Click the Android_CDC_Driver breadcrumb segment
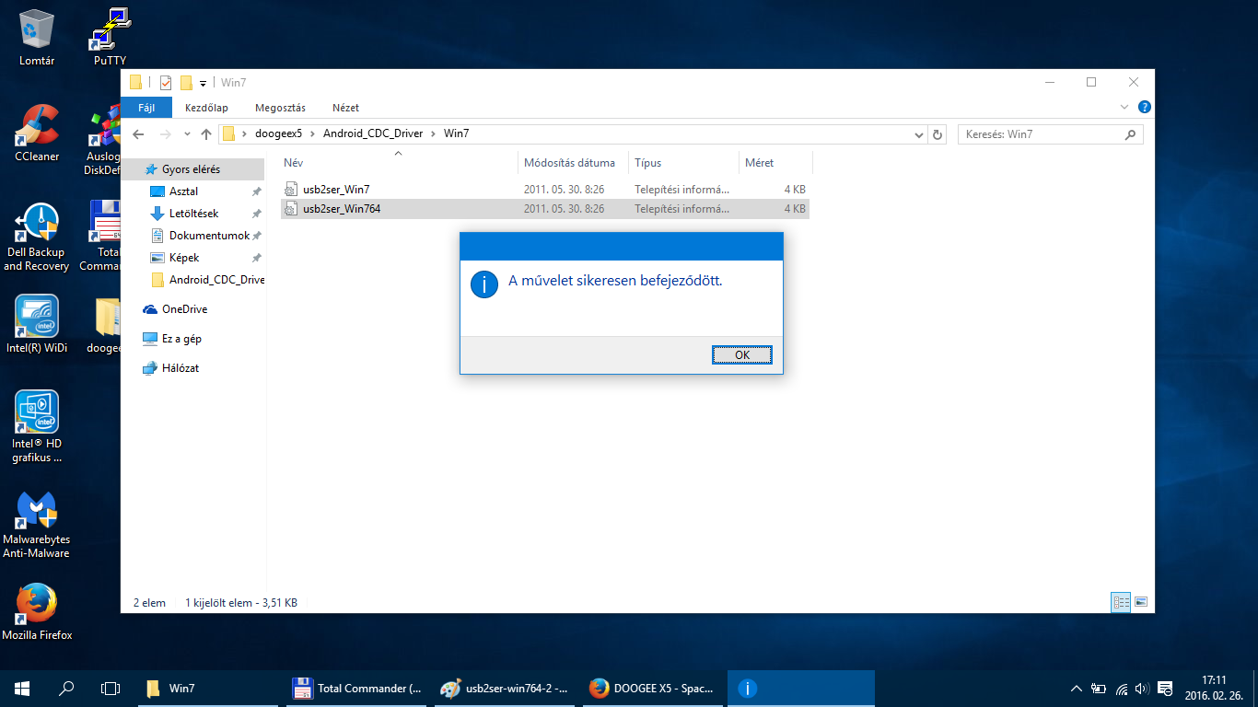This screenshot has height=707, width=1258. [x=372, y=133]
